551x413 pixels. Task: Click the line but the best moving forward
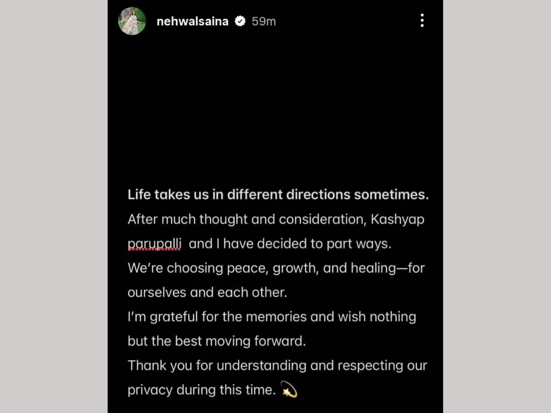coord(217,341)
